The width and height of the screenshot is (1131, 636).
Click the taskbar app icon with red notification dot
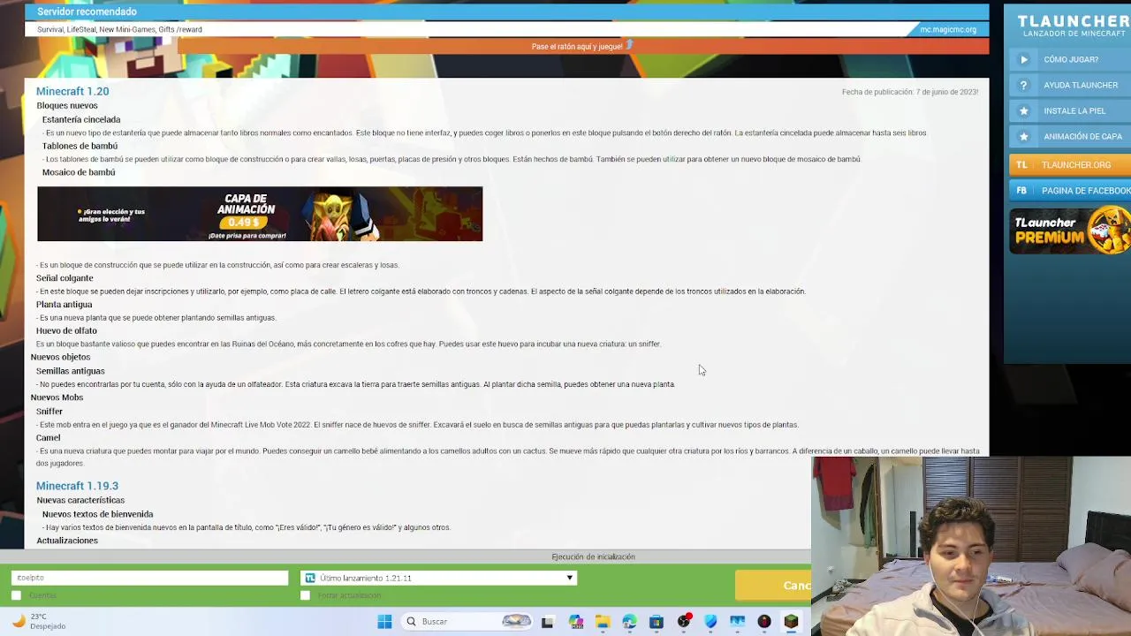coord(684,622)
